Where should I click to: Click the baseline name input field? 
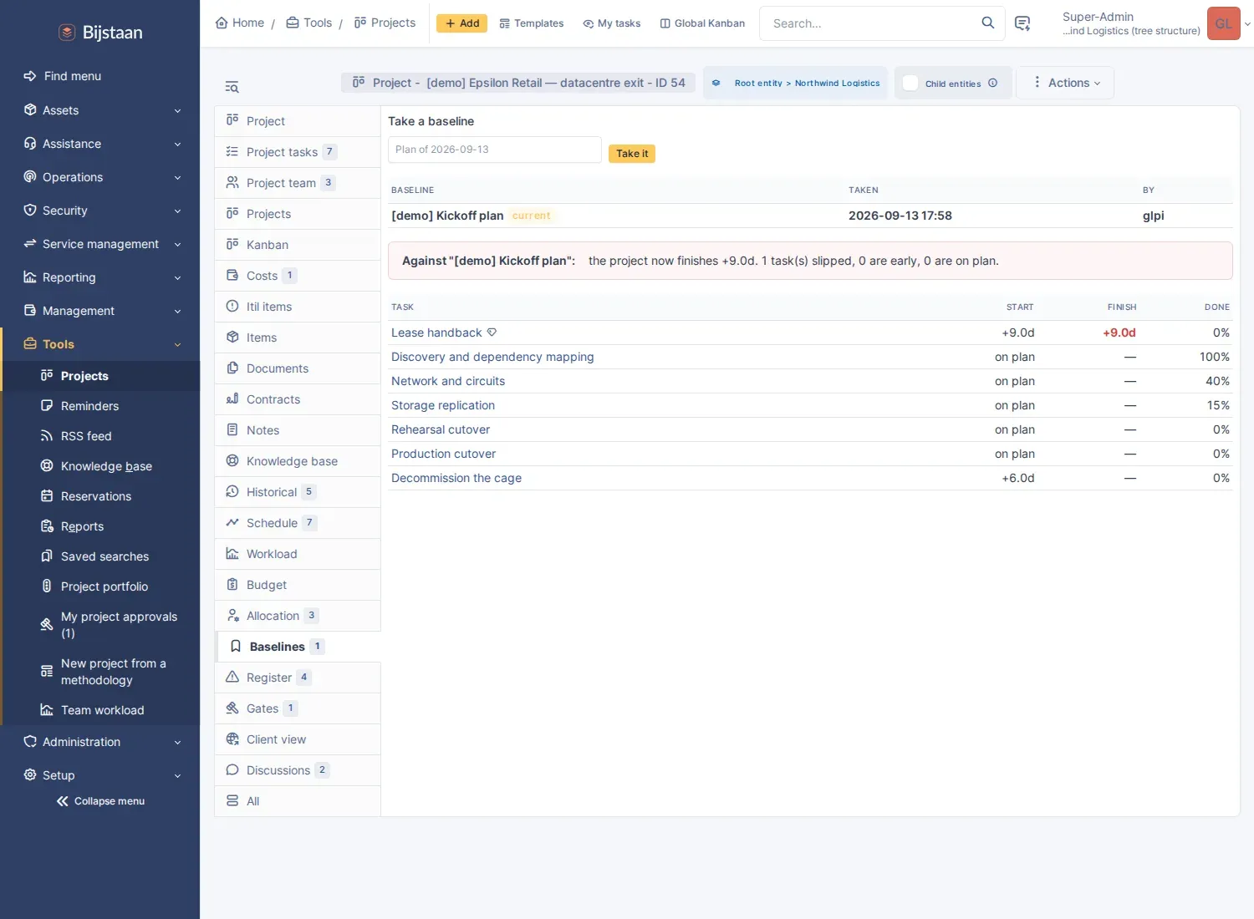[495, 150]
